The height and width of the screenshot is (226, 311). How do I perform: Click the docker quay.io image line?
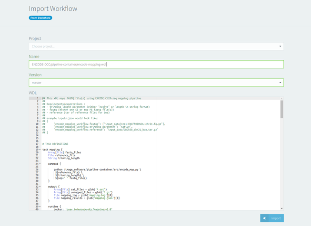click(83, 209)
